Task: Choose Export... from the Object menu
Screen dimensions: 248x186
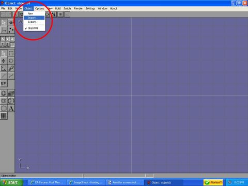Action: click(x=34, y=22)
